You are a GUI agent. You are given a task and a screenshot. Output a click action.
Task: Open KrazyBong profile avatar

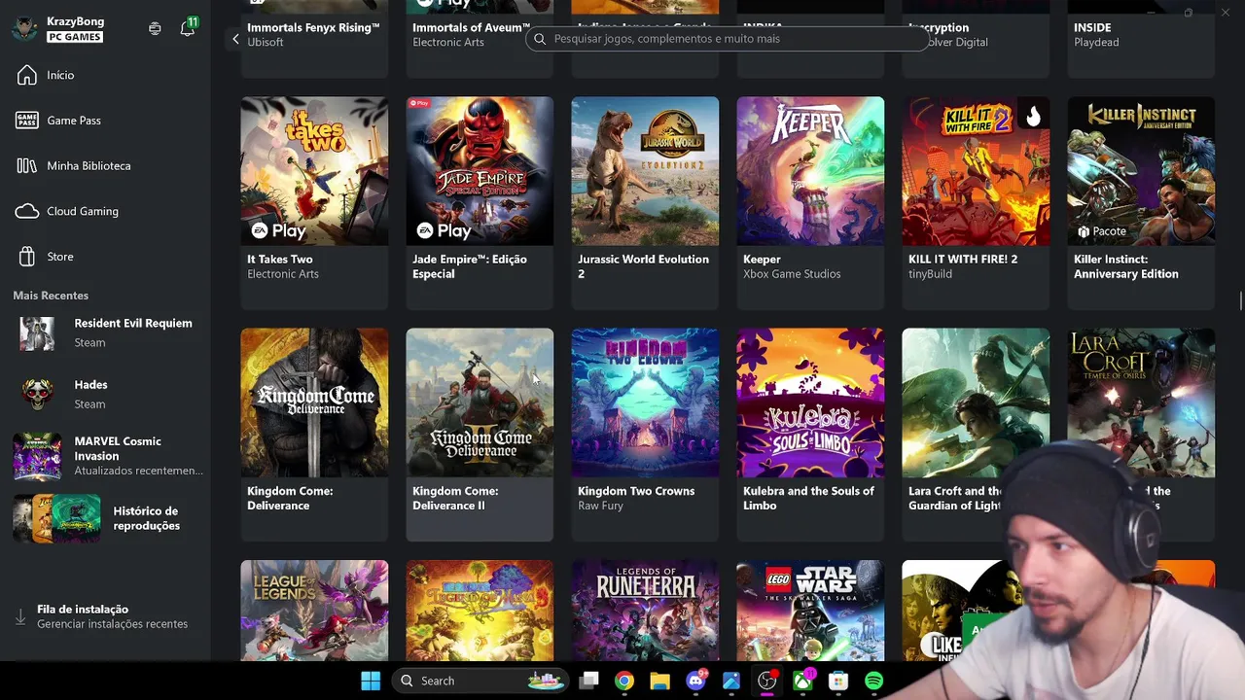[25, 28]
